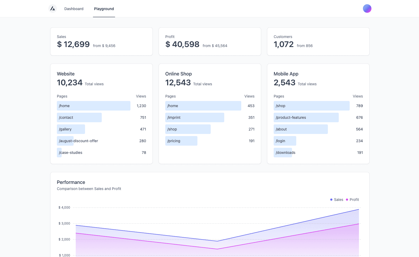Open the /imprint bar in Online Shop
This screenshot has width=419, height=257.
point(194,117)
